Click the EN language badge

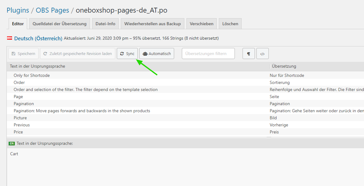(12, 143)
